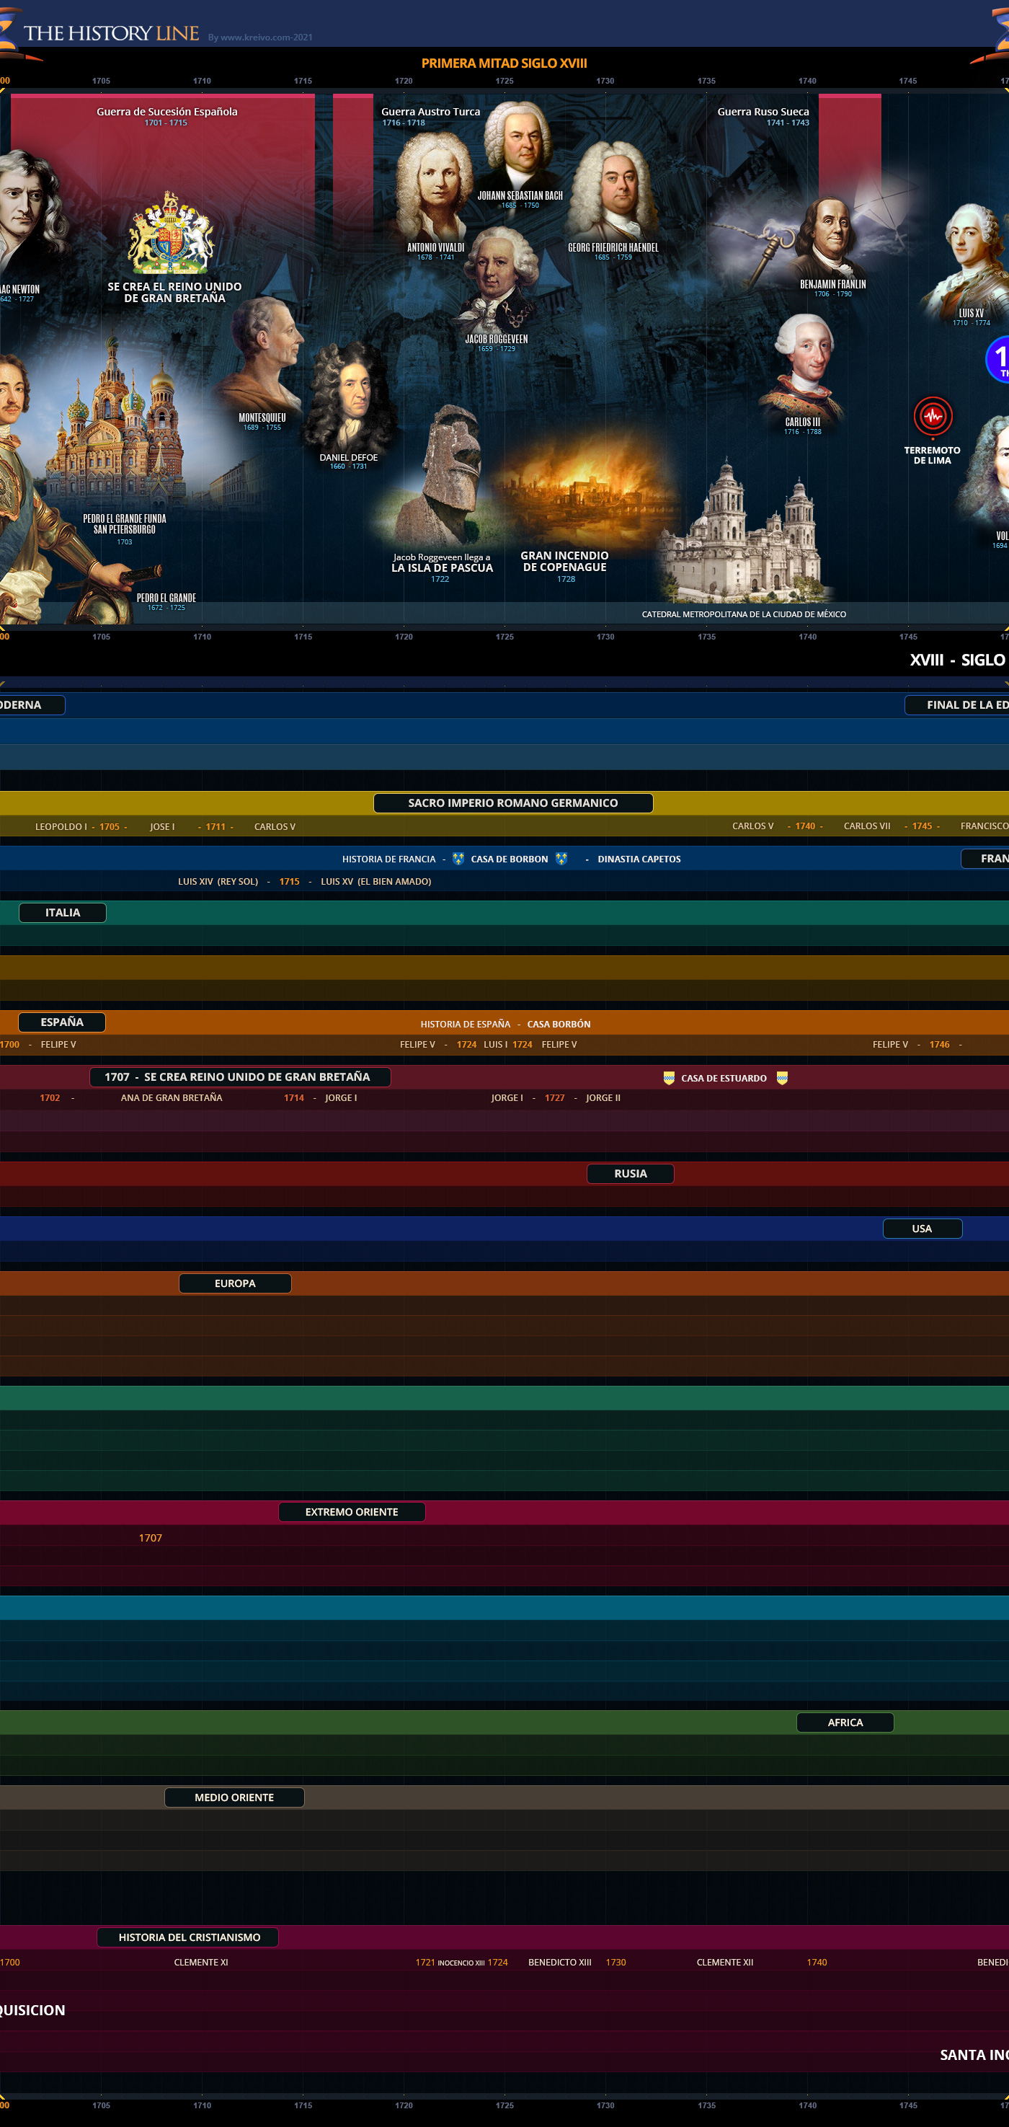Select the ESPAÑA section label
This screenshot has height=2127, width=1009.
click(x=62, y=1022)
